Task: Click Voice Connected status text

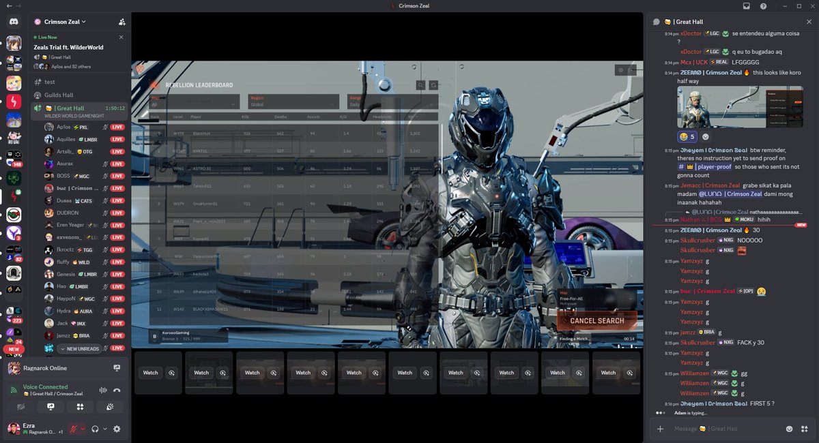Action: [45, 386]
